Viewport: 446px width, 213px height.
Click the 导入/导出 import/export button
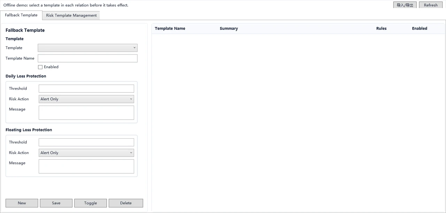pyautogui.click(x=405, y=5)
